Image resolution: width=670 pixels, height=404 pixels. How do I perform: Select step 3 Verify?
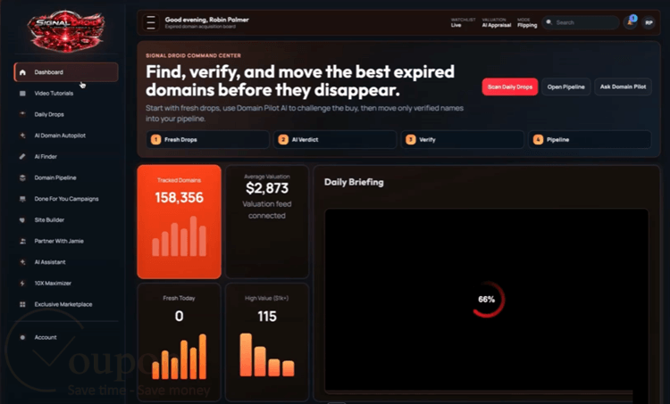pos(463,139)
